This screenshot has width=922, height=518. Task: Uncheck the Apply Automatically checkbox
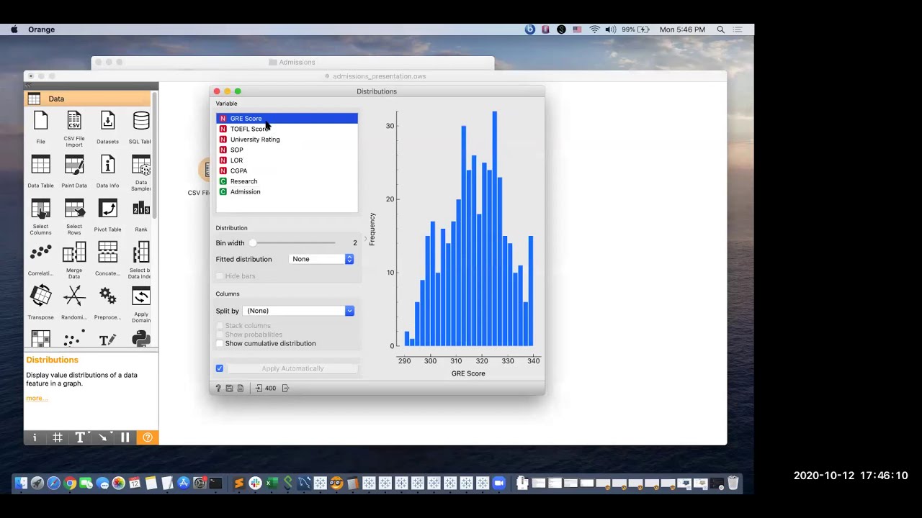[x=220, y=368]
